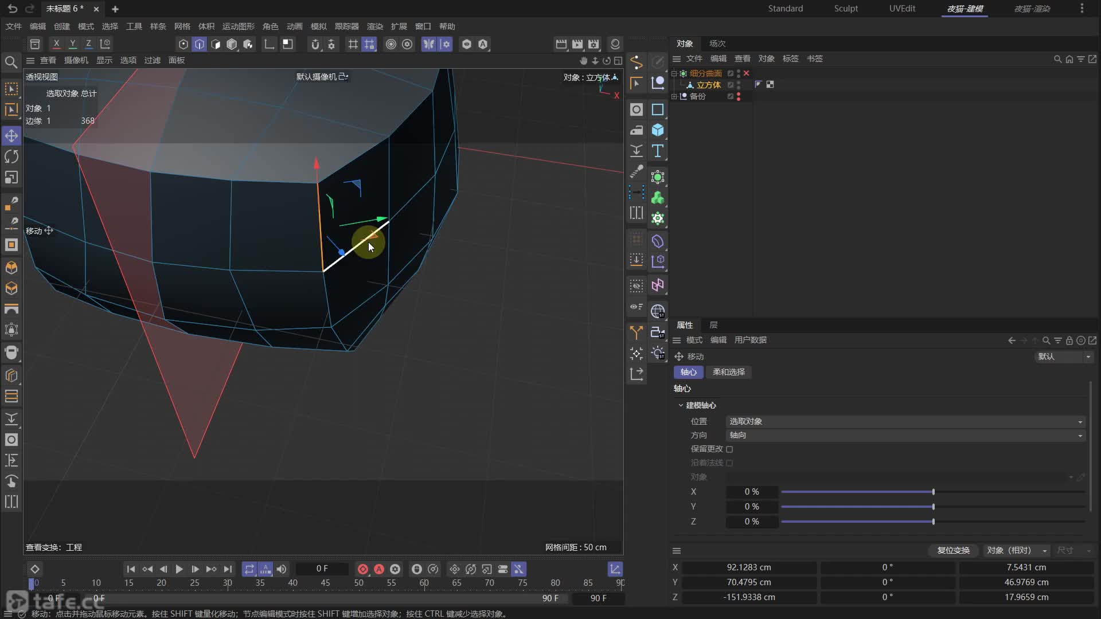1101x619 pixels.
Task: Open the 默认 preset dropdown
Action: click(x=1064, y=356)
